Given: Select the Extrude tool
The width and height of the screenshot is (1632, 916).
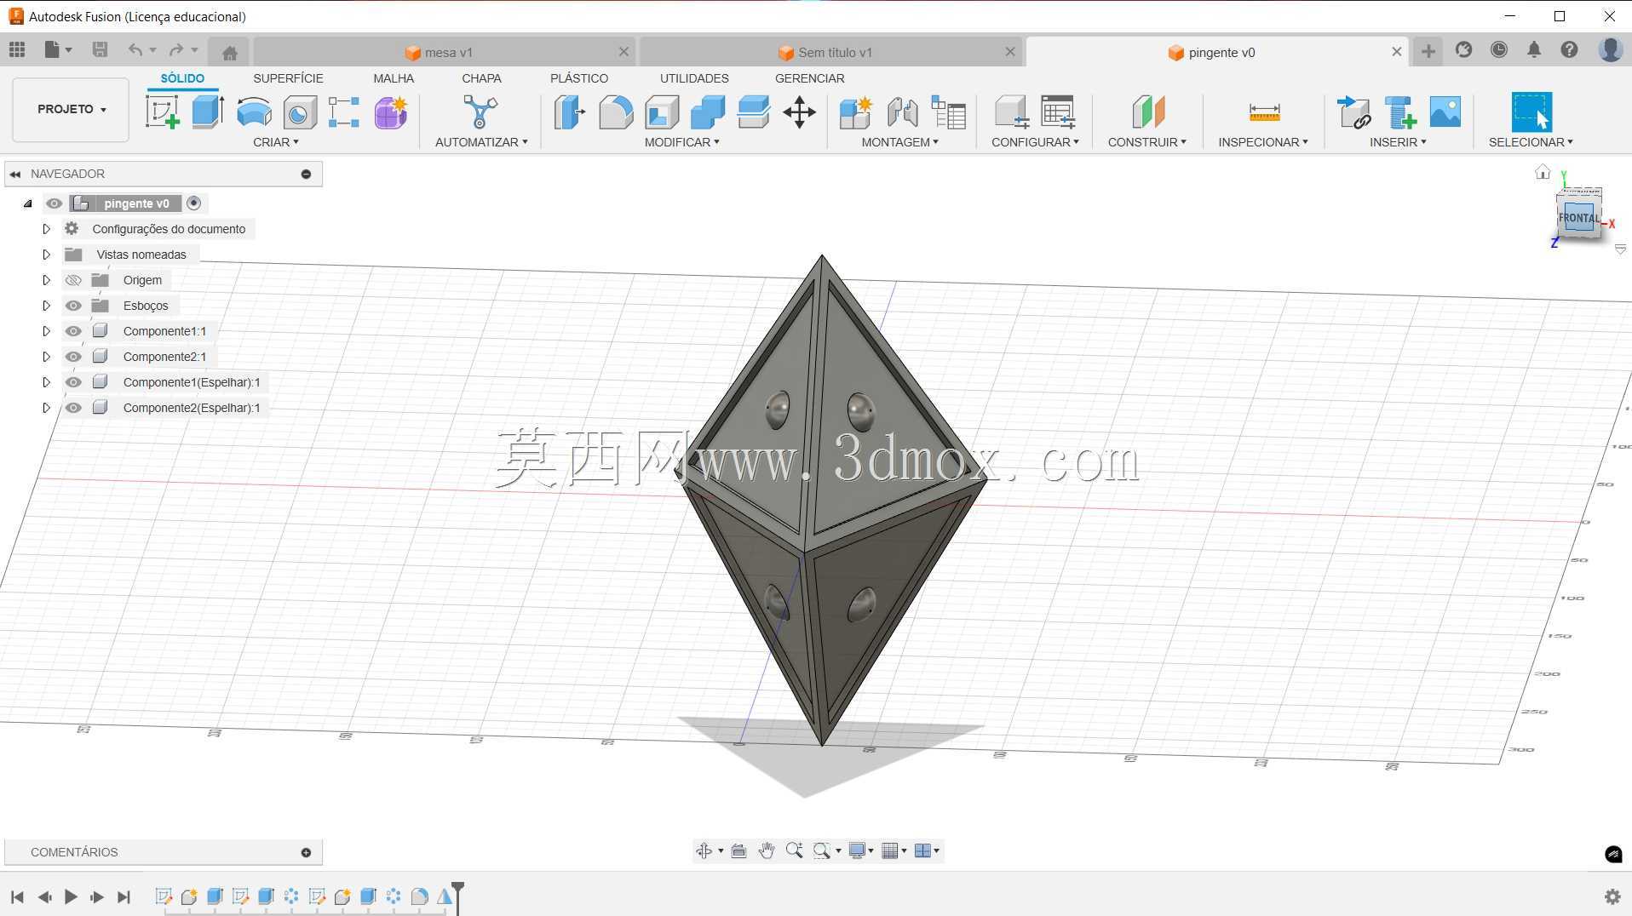Looking at the screenshot, I should coord(208,112).
